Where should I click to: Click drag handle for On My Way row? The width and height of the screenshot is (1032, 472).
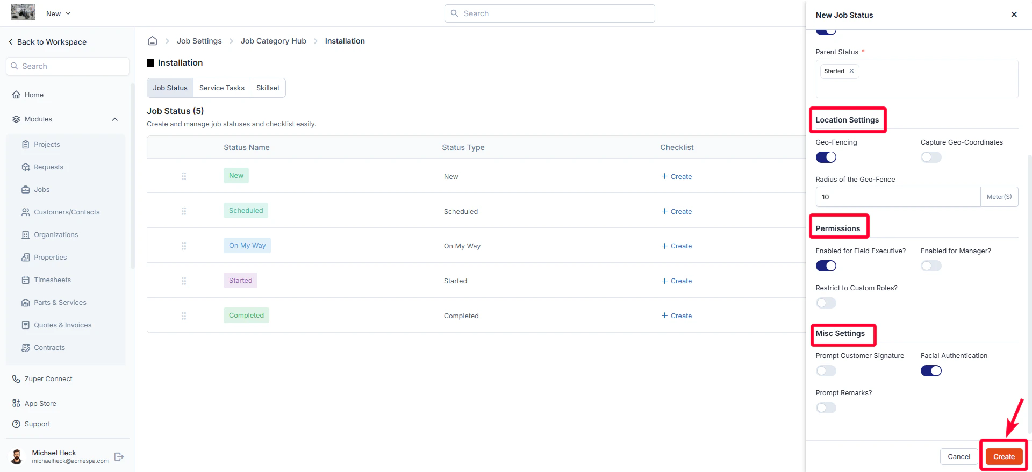184,246
